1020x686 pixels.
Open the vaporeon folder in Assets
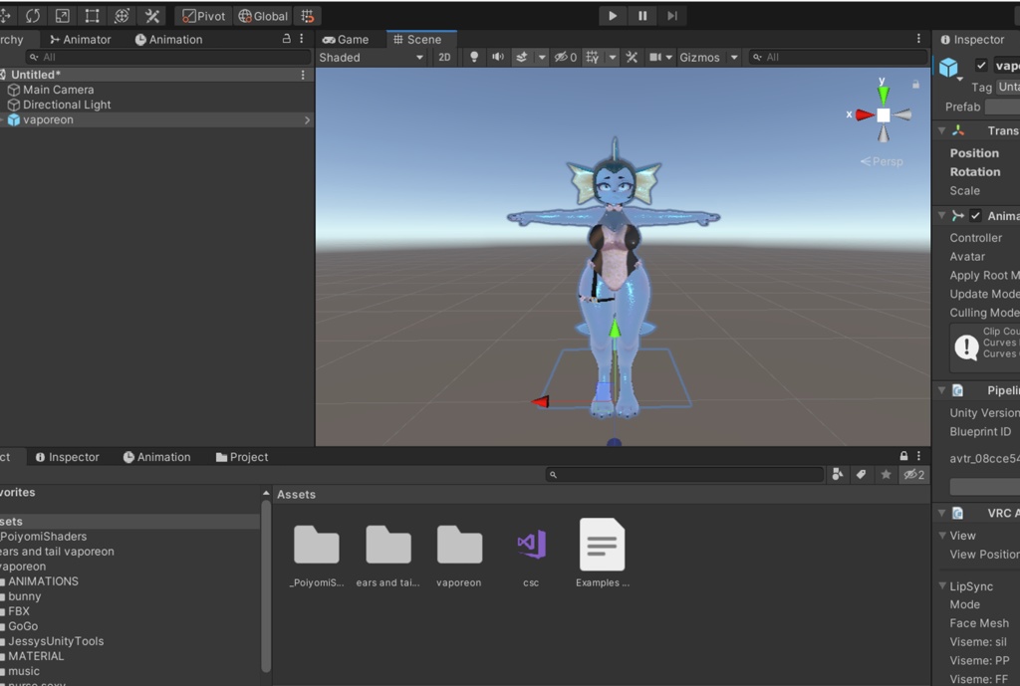coord(458,546)
